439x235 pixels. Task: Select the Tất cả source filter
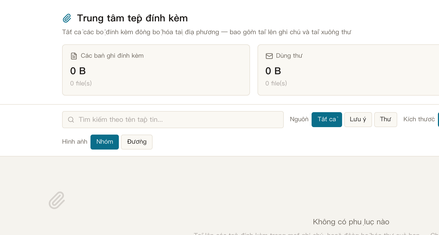coord(327,120)
